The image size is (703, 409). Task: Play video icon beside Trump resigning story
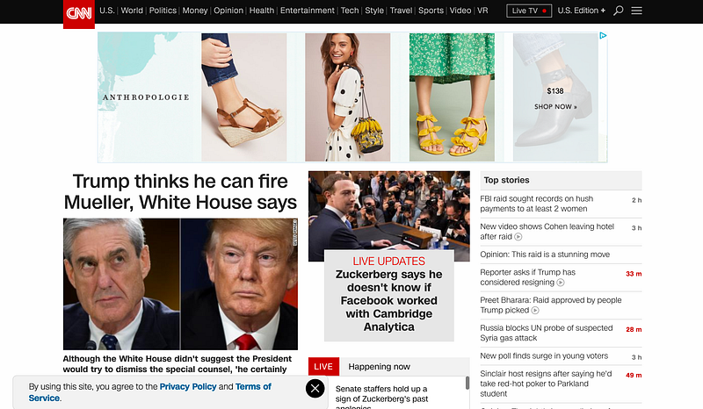561,283
